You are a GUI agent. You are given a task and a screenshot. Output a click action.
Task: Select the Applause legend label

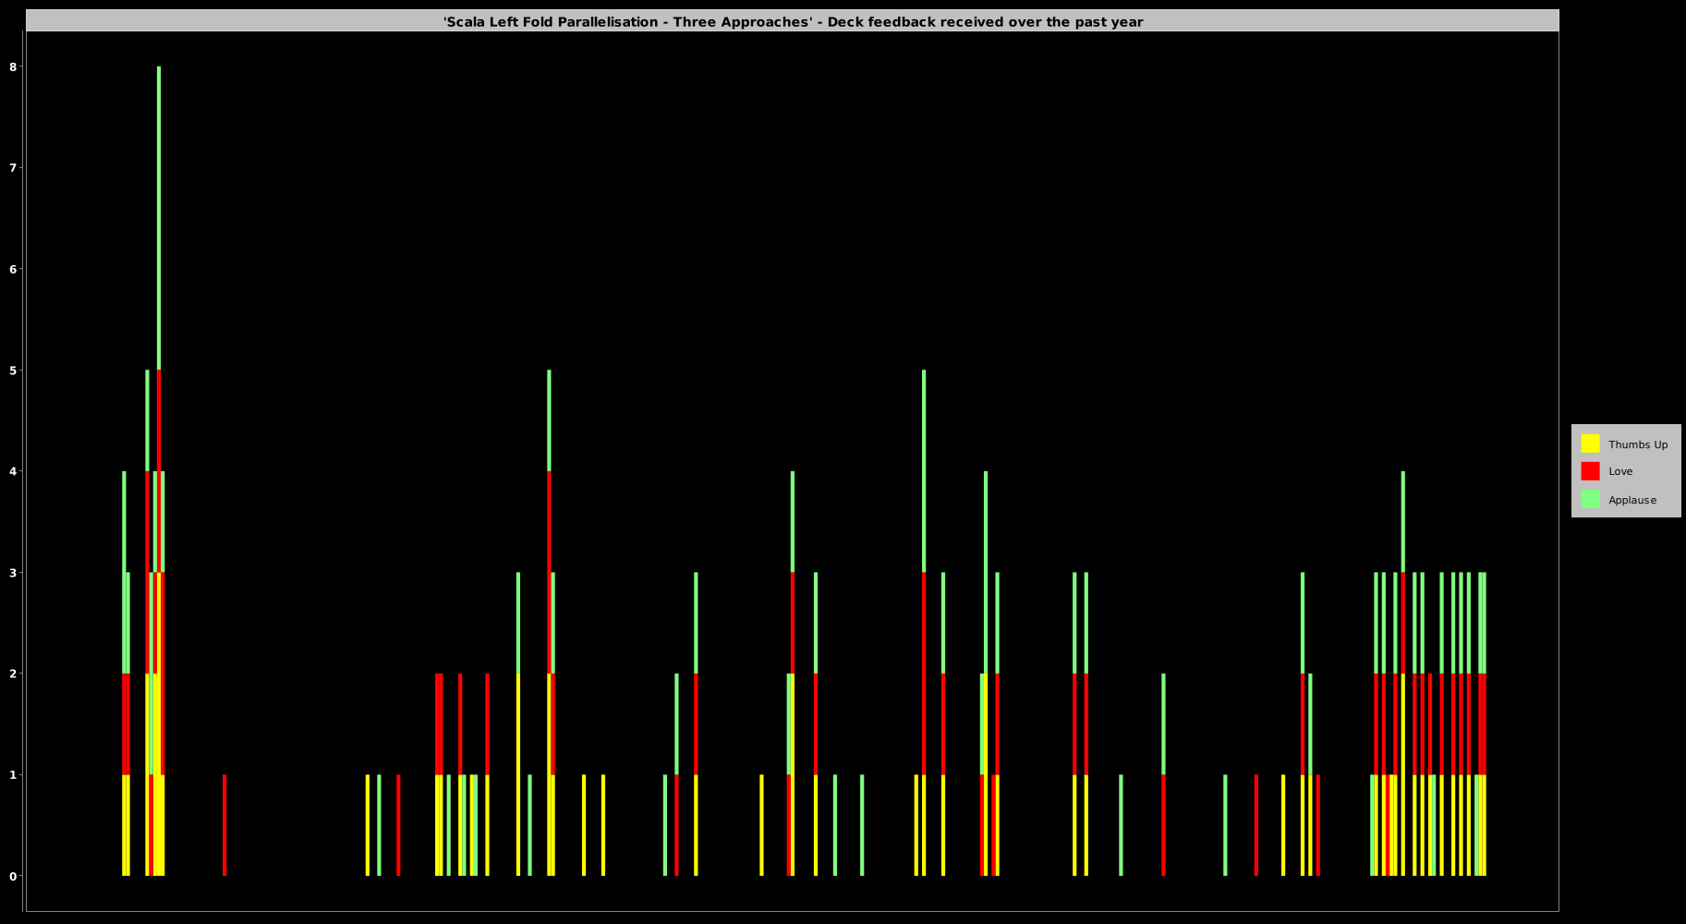1632,500
